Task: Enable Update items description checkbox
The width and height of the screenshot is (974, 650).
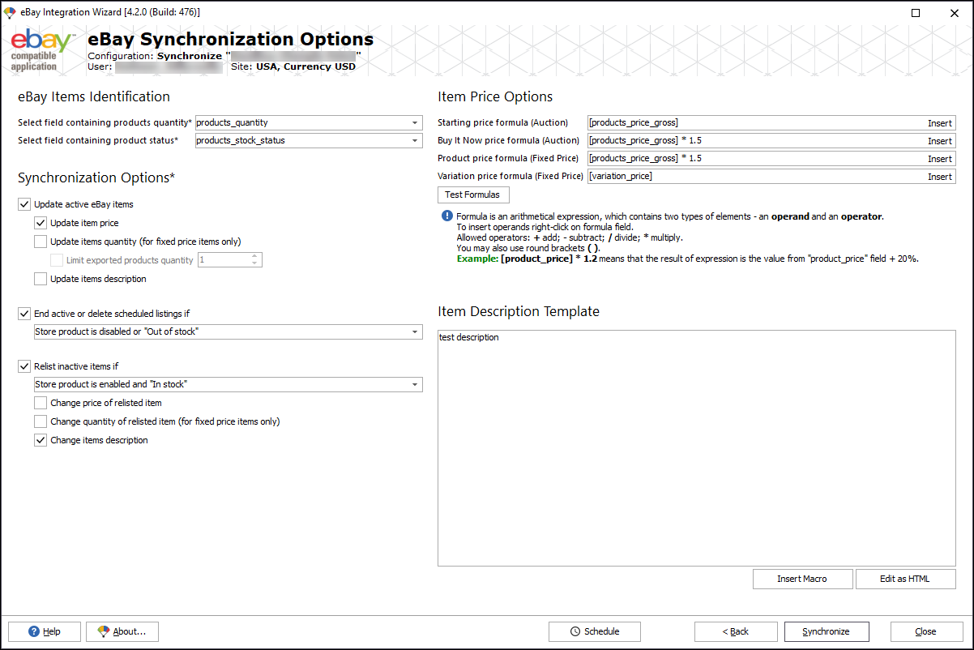Action: 41,279
